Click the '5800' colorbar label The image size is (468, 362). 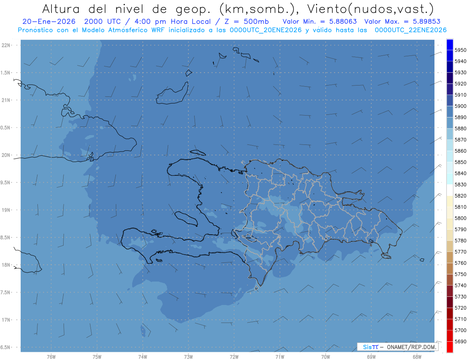pyautogui.click(x=461, y=218)
